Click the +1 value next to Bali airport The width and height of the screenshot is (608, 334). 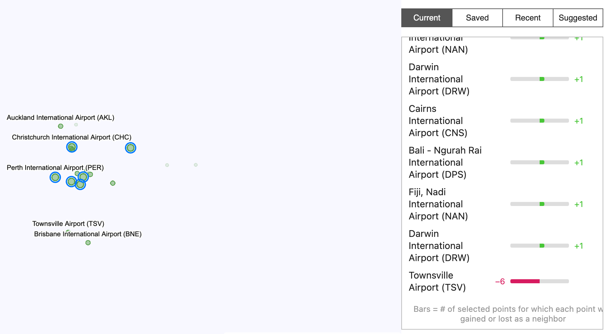578,163
